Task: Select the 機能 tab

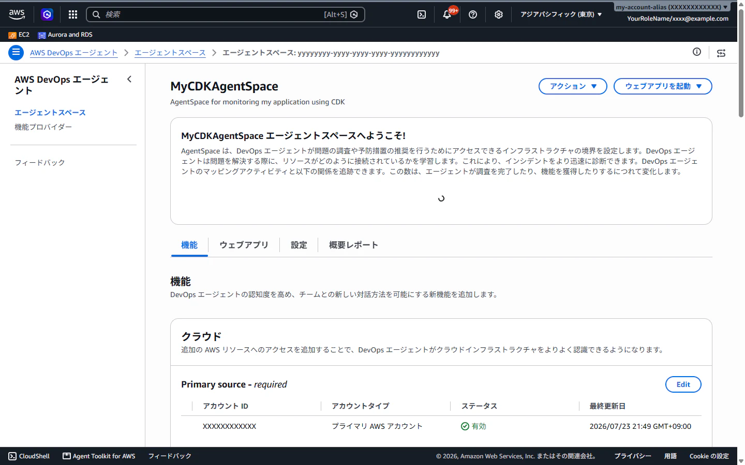Action: [189, 245]
